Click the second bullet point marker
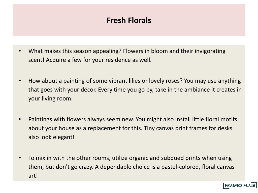The width and height of the screenshot is (258, 193). click(x=20, y=81)
